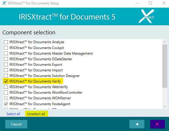Click the Select all link
Image resolution: width=169 pixels, height=131 pixels.
pos(13,114)
